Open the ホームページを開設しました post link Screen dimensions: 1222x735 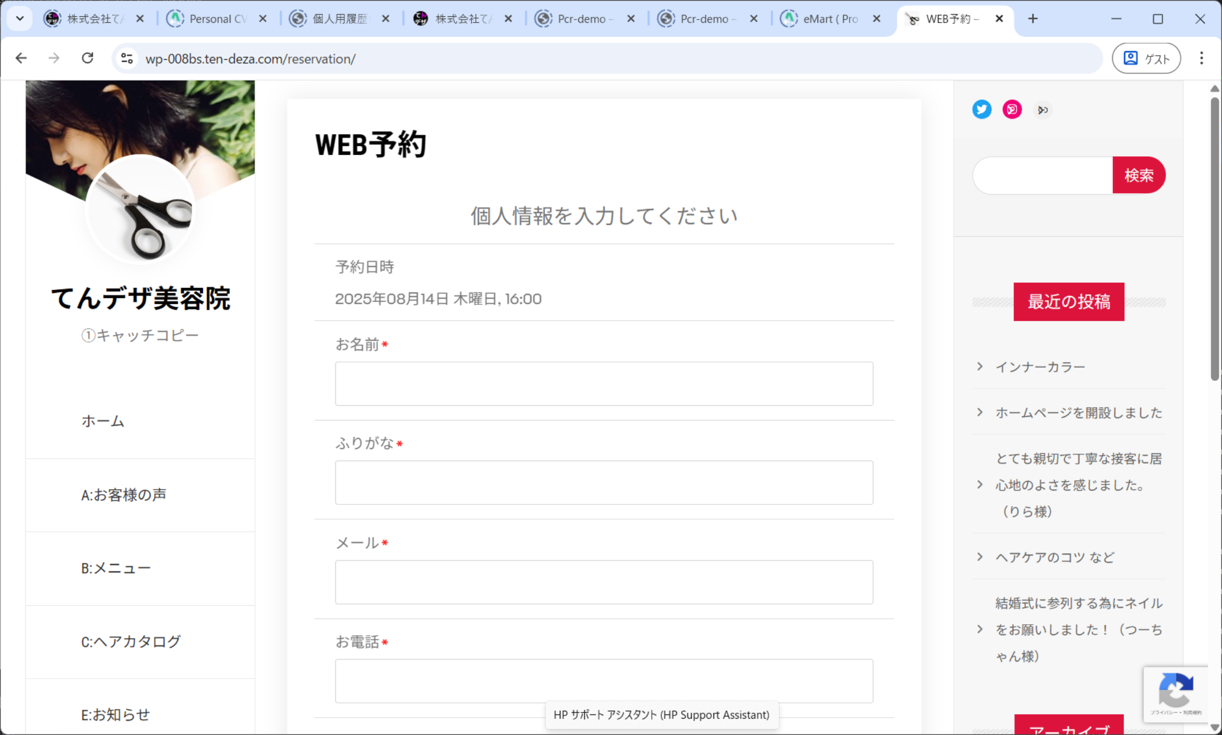[x=1078, y=413]
